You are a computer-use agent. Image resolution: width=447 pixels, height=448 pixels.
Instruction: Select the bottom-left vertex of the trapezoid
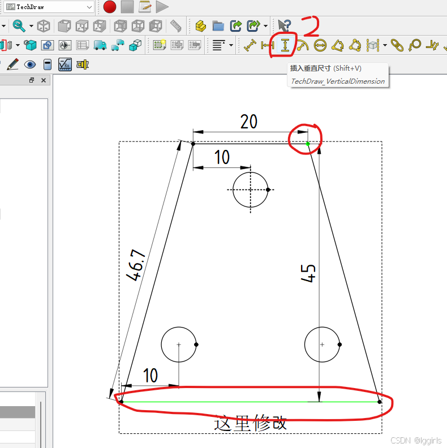pyautogui.click(x=121, y=402)
